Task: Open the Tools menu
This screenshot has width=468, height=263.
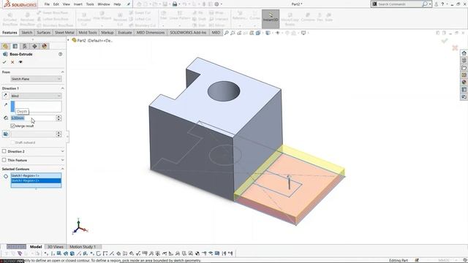Action: tap(90, 4)
